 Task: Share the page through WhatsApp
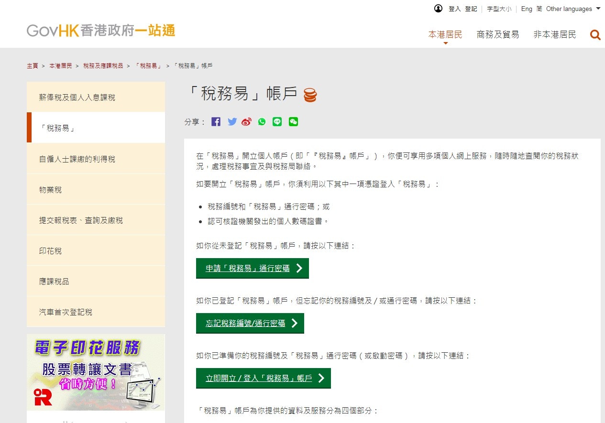[x=262, y=121]
